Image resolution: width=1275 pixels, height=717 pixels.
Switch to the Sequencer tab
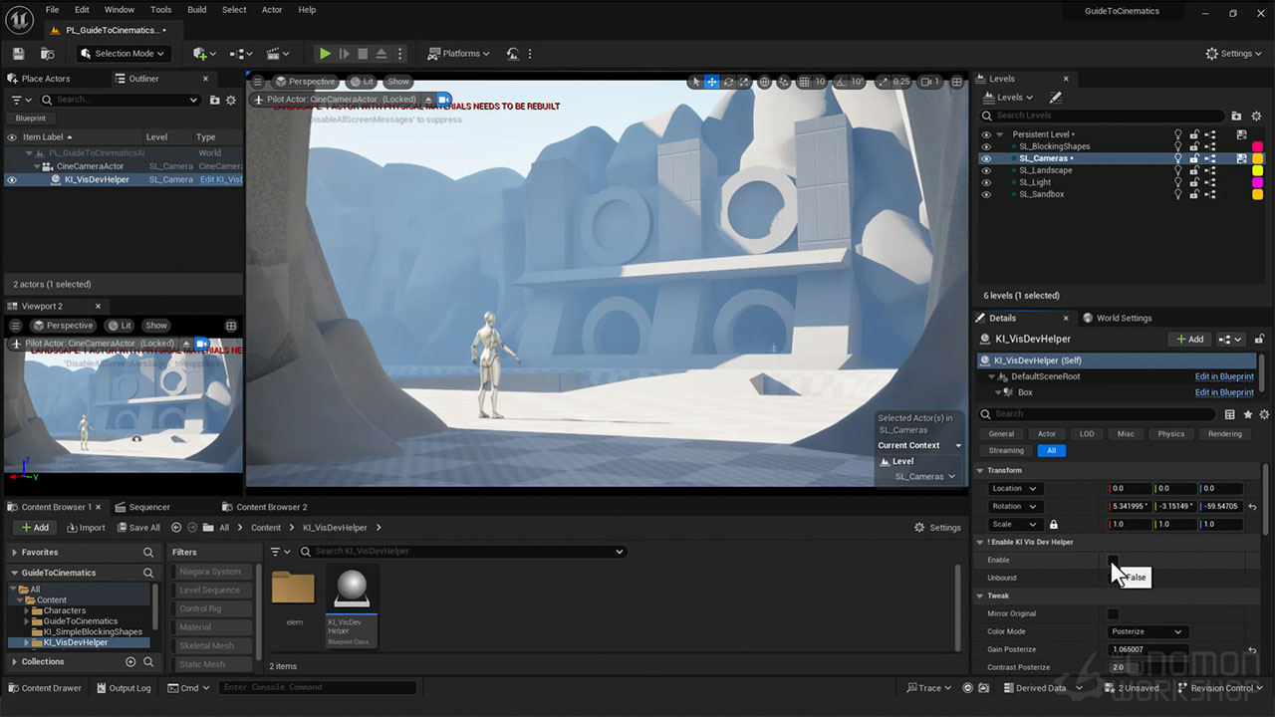point(149,507)
